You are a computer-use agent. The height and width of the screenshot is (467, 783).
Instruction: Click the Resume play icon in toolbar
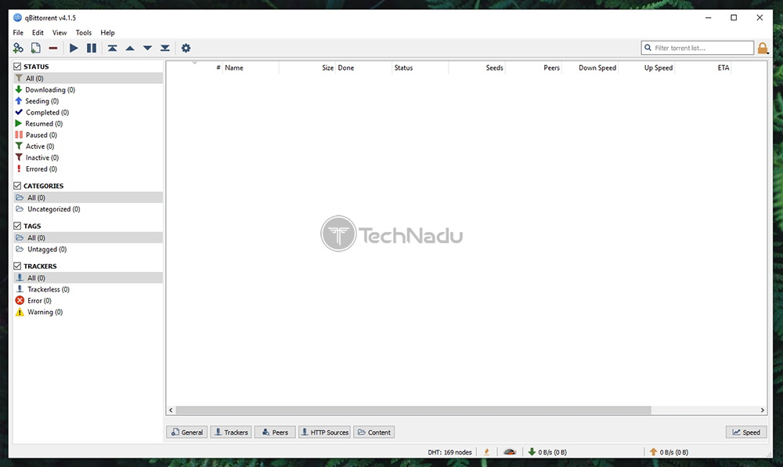click(x=74, y=49)
